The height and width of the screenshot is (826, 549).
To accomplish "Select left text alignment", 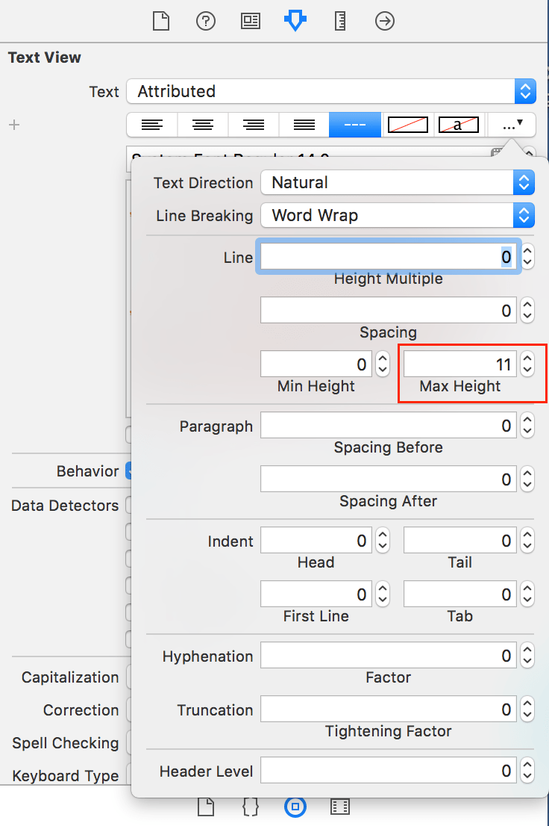I will 151,125.
